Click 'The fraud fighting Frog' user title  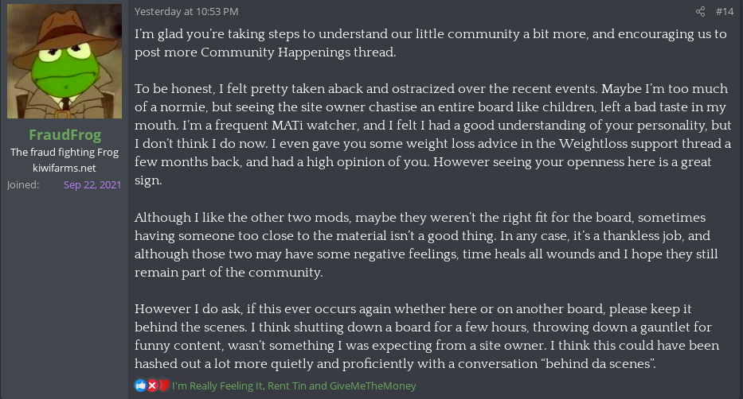tap(65, 153)
